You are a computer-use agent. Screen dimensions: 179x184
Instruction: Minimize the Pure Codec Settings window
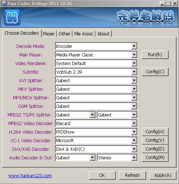tap(162, 4)
